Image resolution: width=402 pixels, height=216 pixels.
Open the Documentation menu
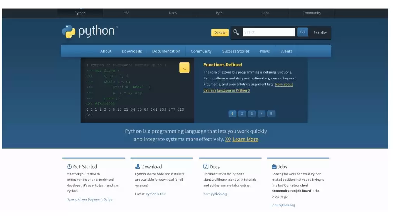point(166,51)
